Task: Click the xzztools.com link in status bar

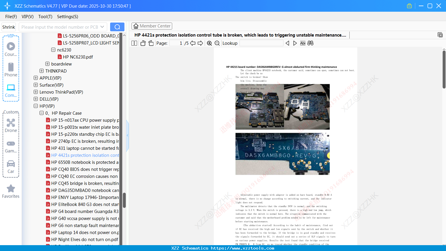Action: point(242,248)
